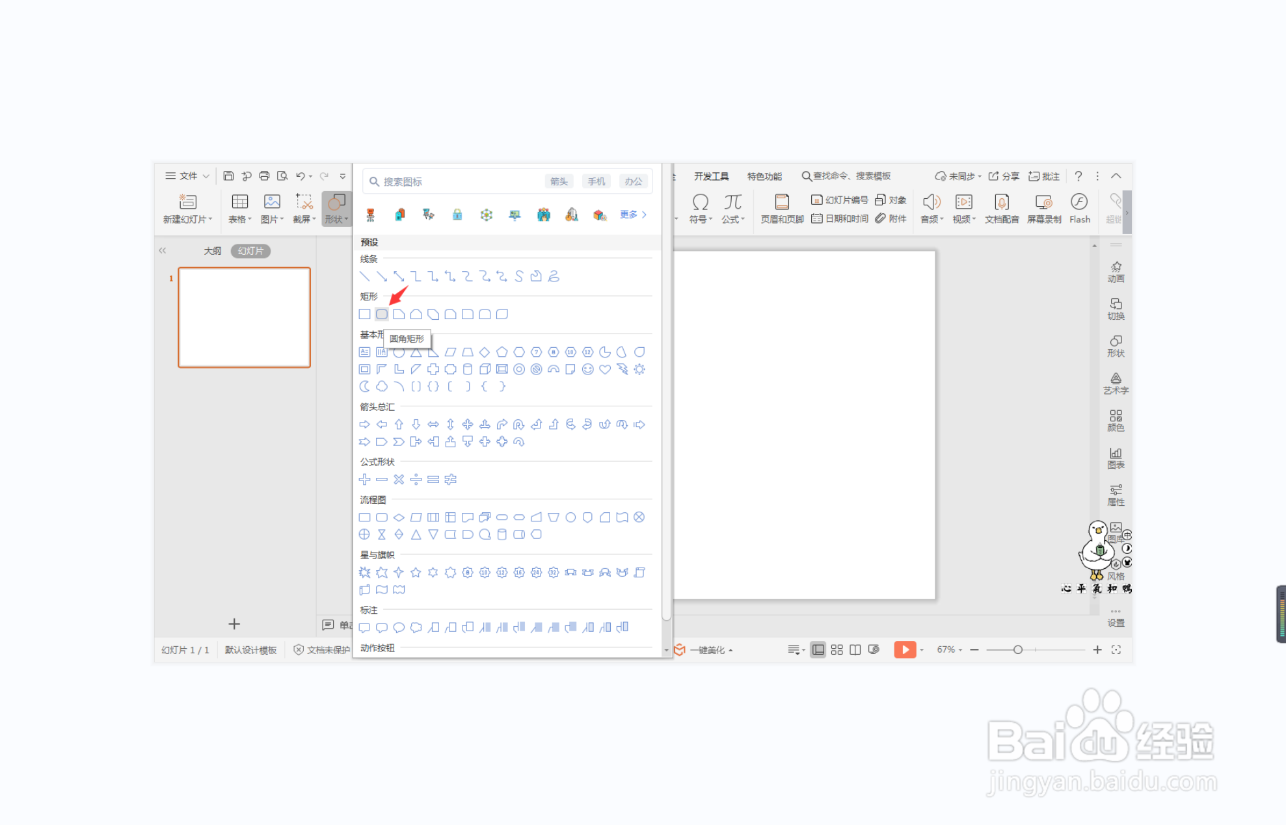Image resolution: width=1286 pixels, height=825 pixels.
Task: Open the Symbol dropdown
Action: pos(701,208)
